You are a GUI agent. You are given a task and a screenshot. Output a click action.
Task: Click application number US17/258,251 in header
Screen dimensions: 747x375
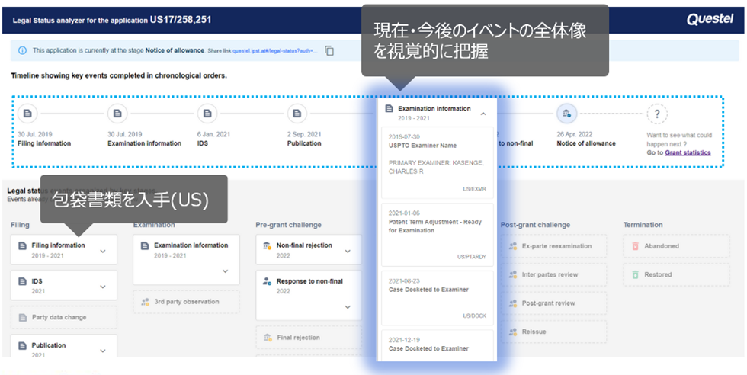(x=181, y=20)
